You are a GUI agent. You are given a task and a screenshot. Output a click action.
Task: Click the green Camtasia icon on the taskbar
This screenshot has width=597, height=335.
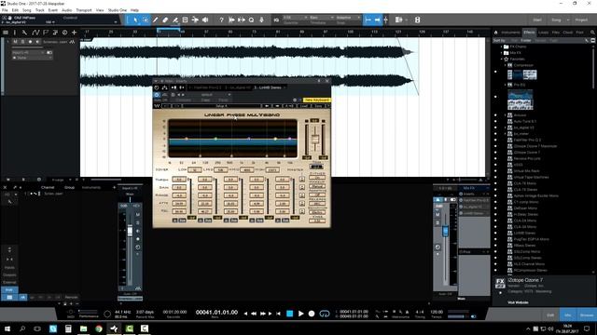(129, 328)
